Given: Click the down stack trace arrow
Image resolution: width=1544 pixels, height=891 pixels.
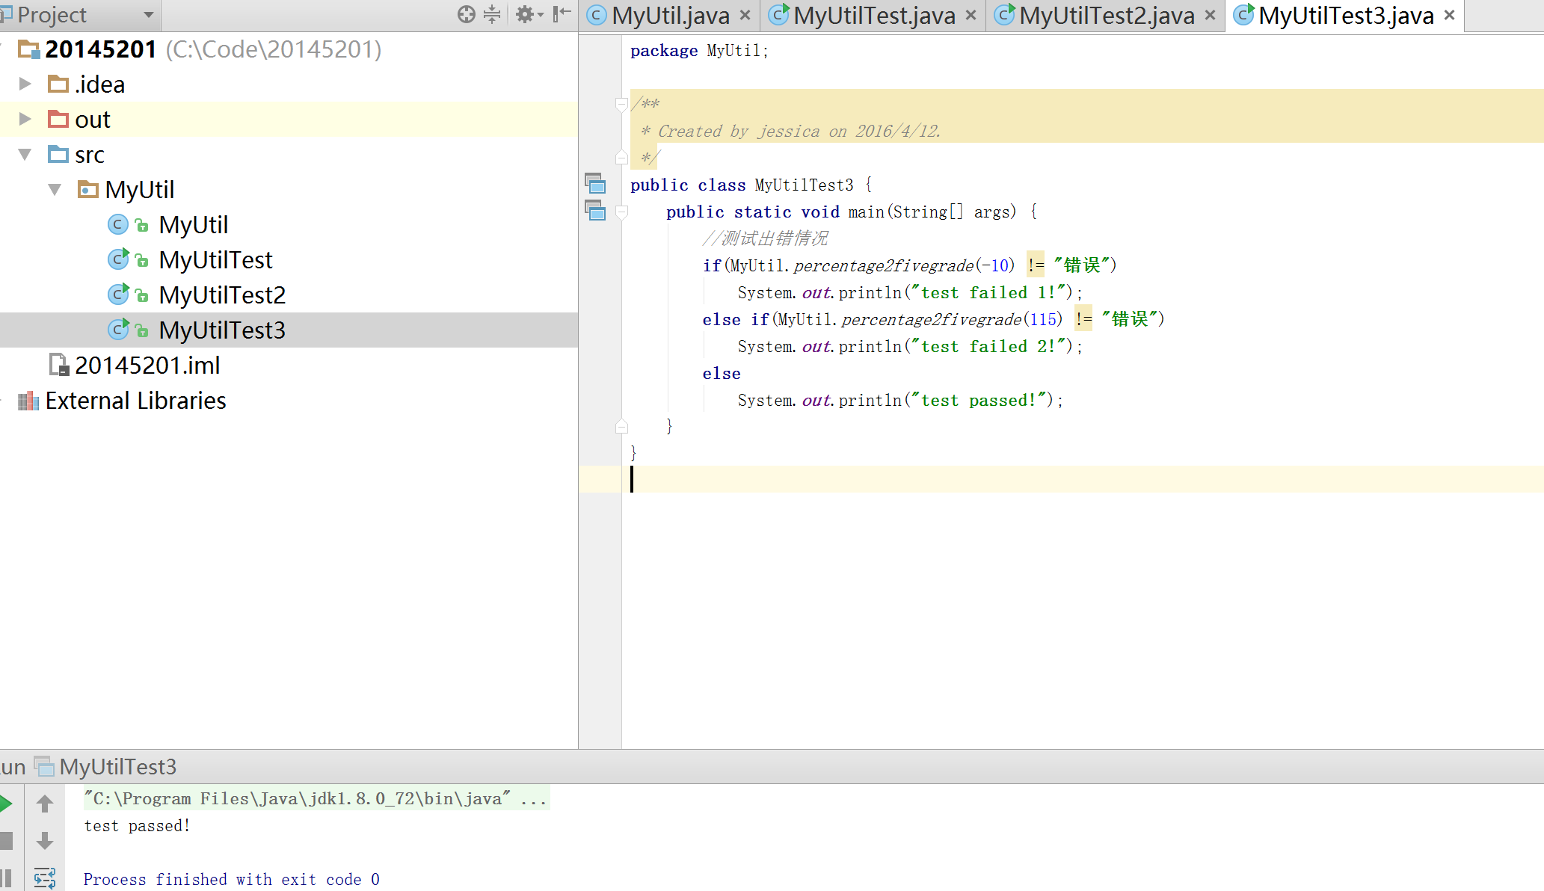Looking at the screenshot, I should tap(45, 841).
